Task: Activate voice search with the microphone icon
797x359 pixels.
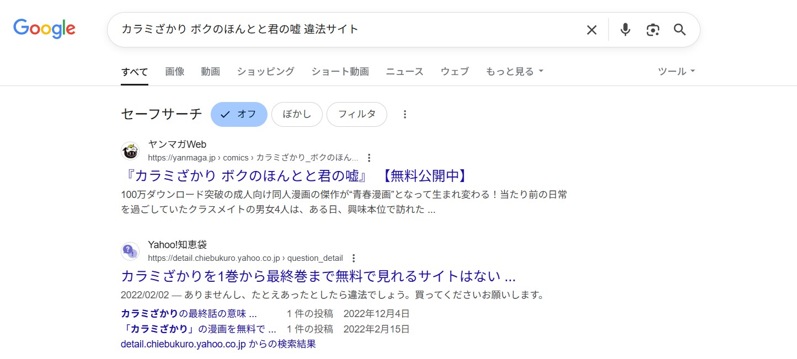Action: coord(625,30)
